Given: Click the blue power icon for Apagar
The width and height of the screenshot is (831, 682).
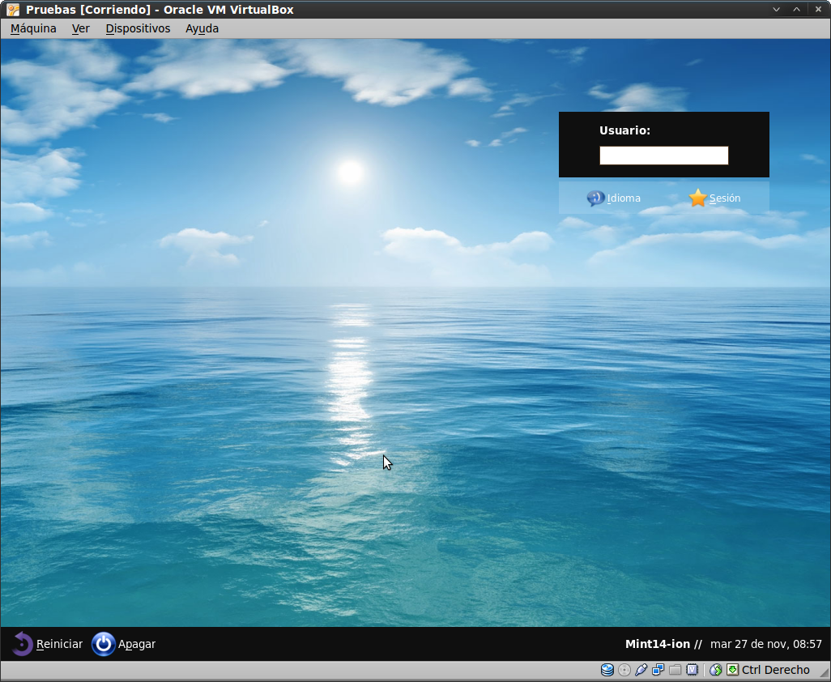Looking at the screenshot, I should coord(104,644).
